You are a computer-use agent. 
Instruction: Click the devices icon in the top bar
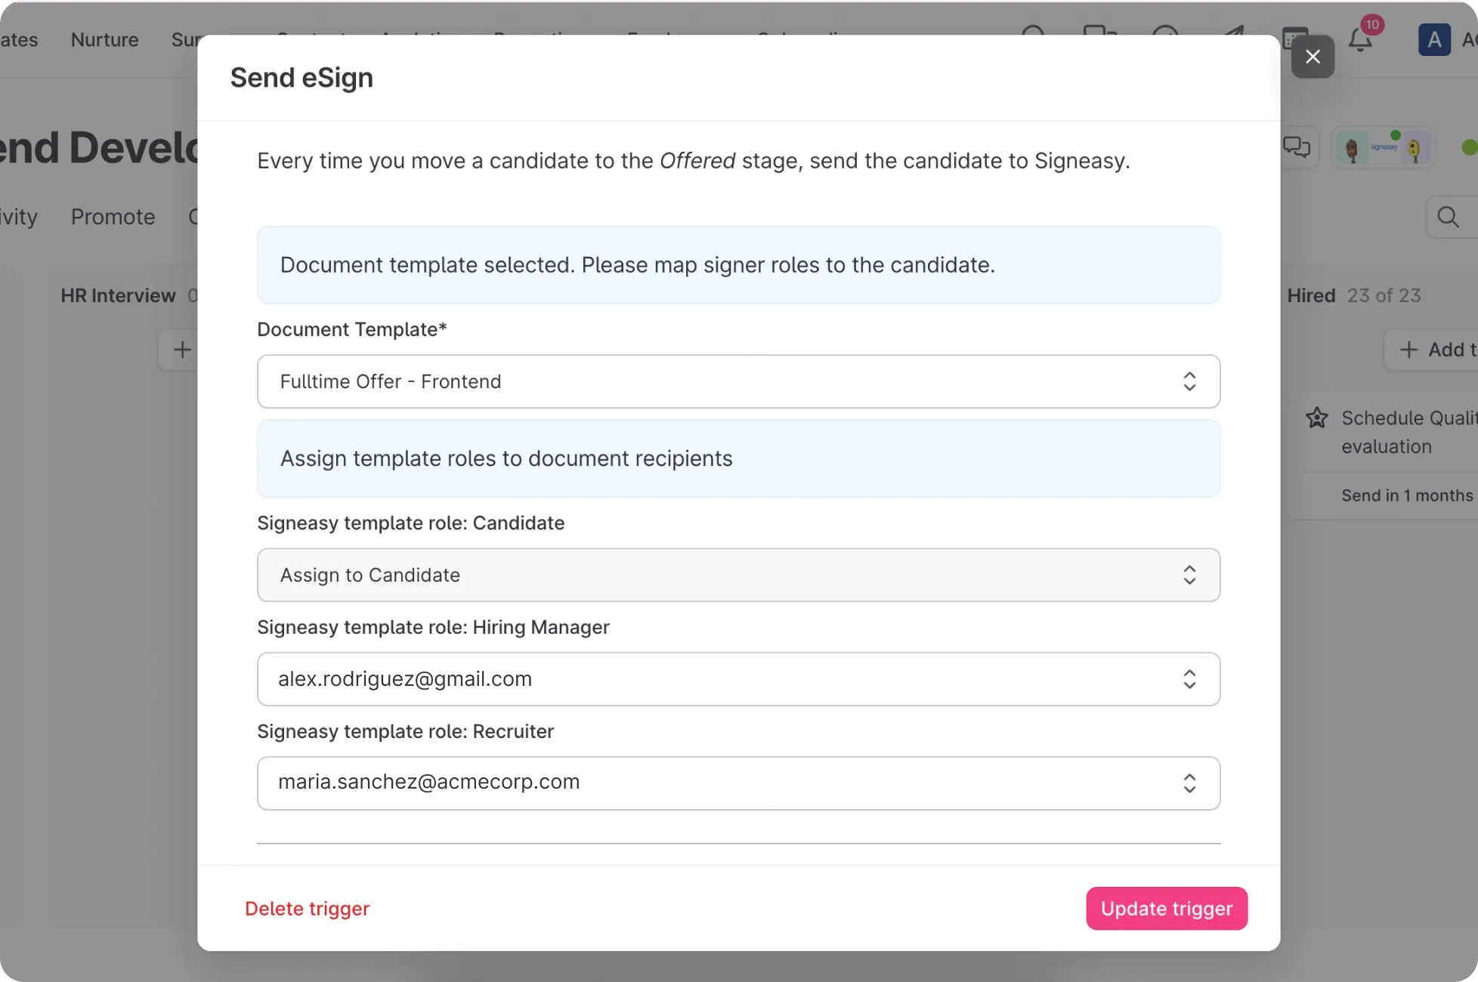point(1099,34)
